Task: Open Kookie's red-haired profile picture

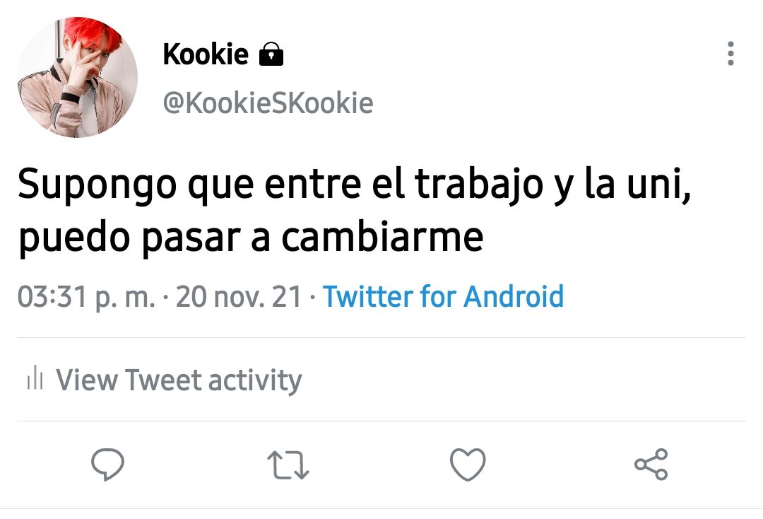Action: [78, 77]
